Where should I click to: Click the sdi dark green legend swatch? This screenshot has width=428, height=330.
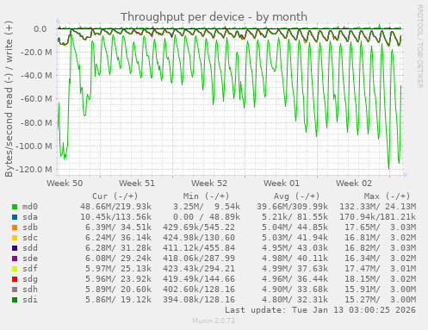point(15,300)
